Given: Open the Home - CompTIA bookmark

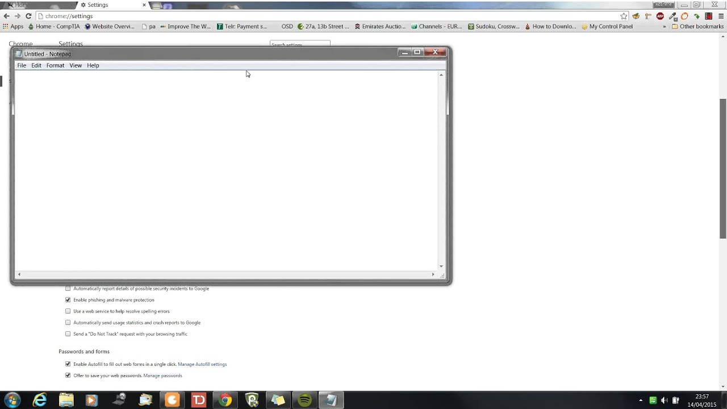Looking at the screenshot, I should (53, 26).
